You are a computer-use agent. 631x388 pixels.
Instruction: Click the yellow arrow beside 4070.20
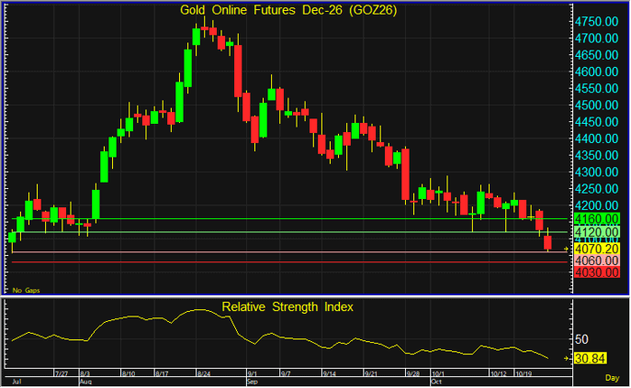(x=566, y=249)
